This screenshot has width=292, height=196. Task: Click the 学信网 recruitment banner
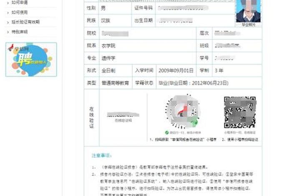coord(31,60)
